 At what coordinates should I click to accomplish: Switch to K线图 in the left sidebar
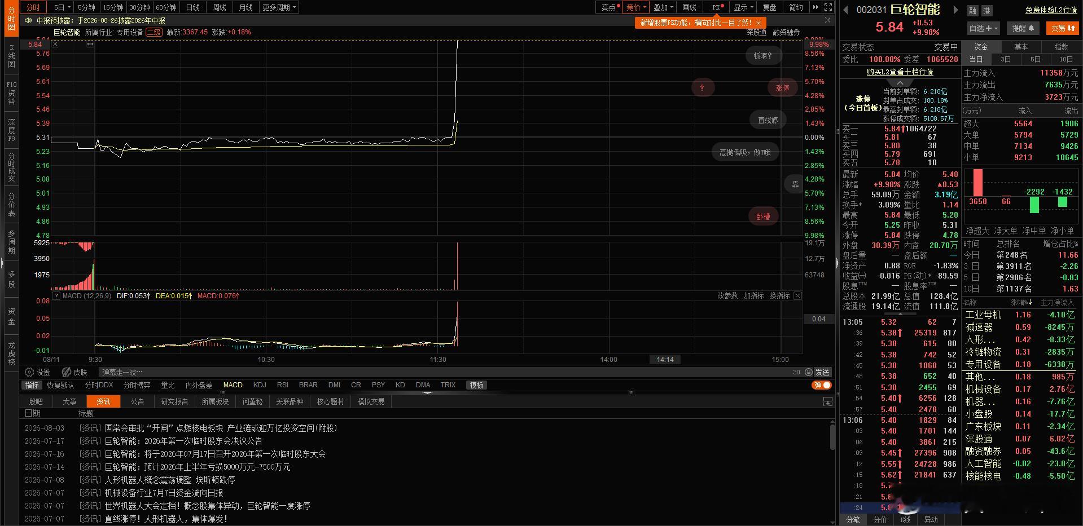(x=11, y=56)
